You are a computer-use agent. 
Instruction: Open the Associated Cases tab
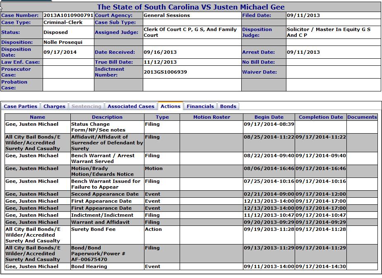(131, 106)
